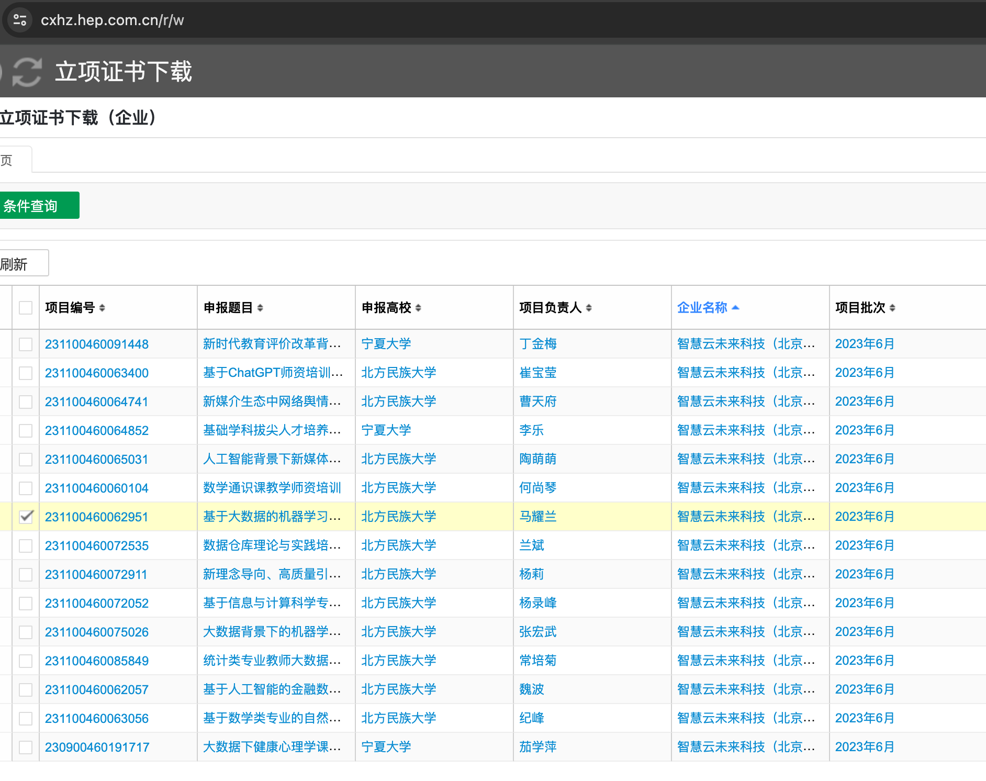
Task: Click project leader 曹天府
Action: coord(538,401)
